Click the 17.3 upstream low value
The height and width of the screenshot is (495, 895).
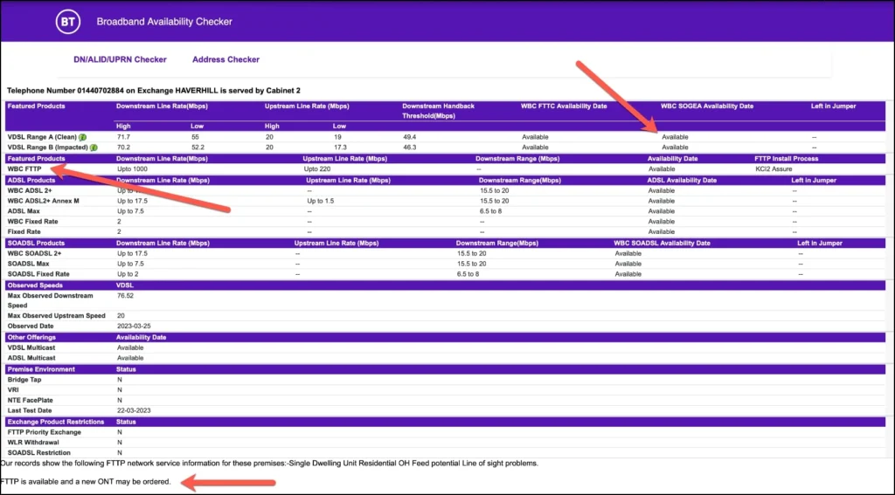[x=340, y=148]
